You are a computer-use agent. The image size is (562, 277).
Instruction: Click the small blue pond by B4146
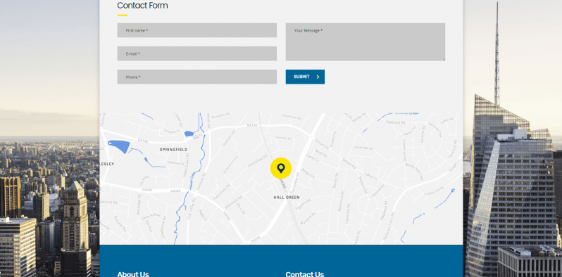[x=189, y=134]
